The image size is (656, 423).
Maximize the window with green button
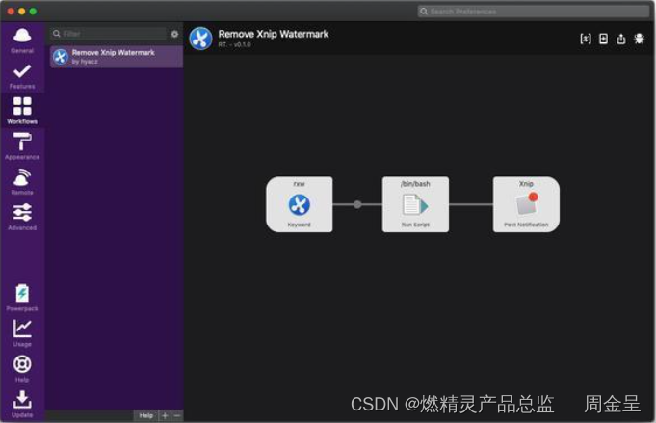coord(33,12)
